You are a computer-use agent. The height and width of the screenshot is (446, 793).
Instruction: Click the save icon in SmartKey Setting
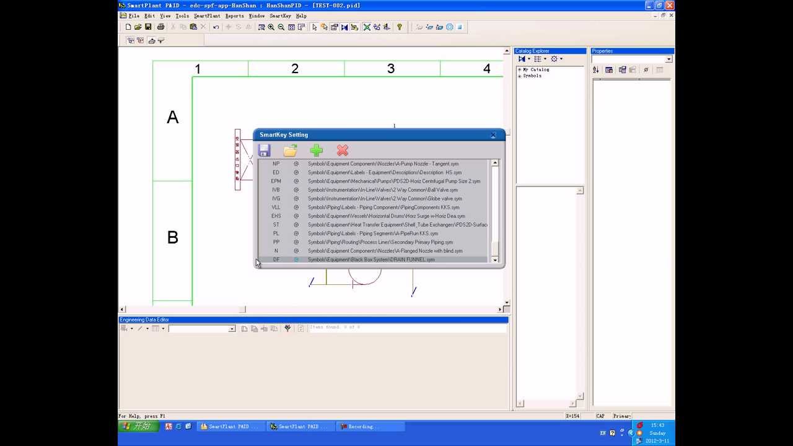265,151
